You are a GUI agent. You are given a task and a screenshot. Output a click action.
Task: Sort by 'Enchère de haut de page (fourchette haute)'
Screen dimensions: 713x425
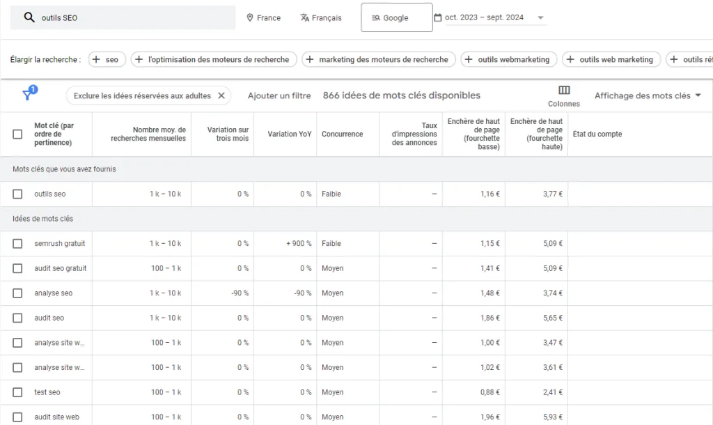[x=536, y=134]
